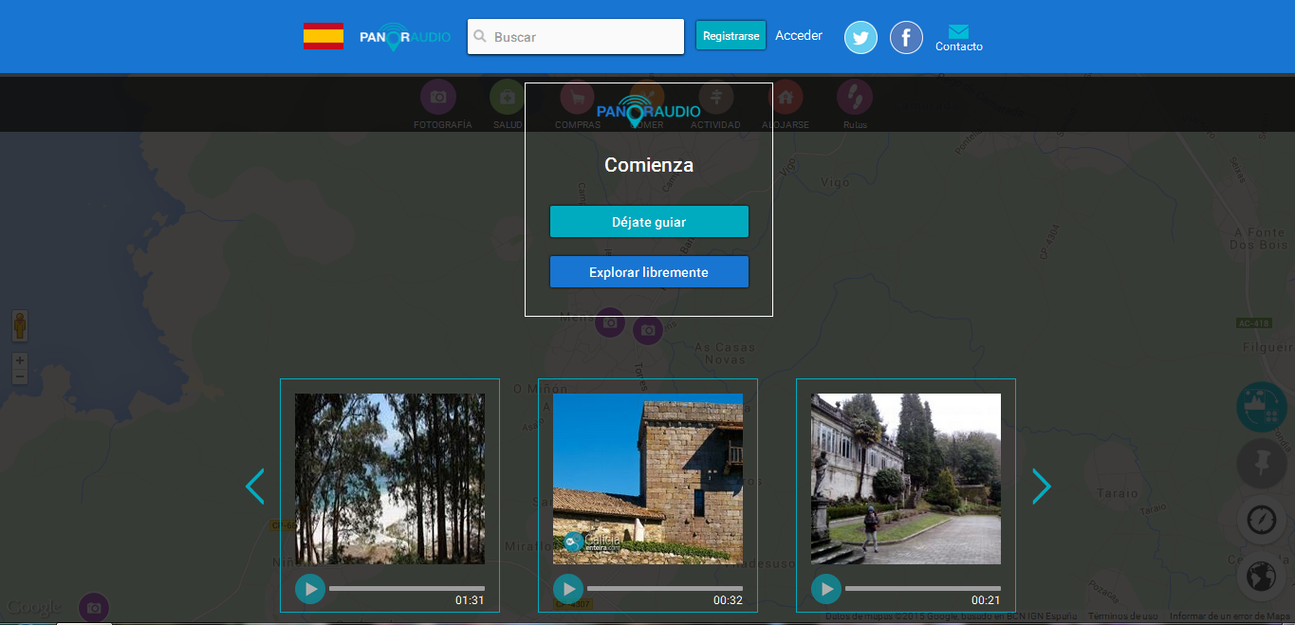Choose Explorar libremente

coord(649,272)
